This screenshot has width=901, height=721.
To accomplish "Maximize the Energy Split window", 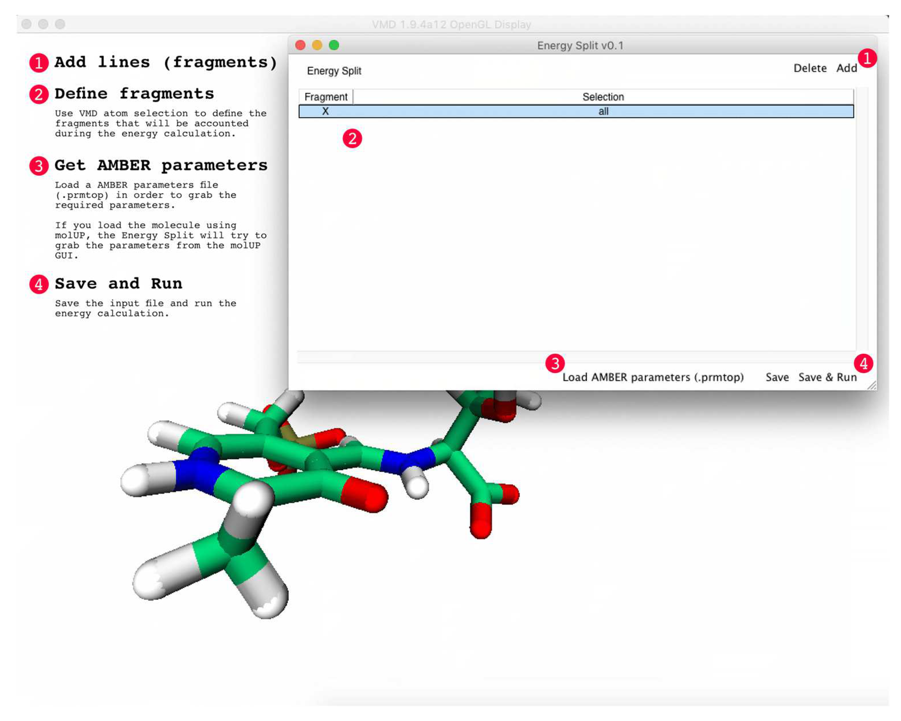I will (x=334, y=45).
